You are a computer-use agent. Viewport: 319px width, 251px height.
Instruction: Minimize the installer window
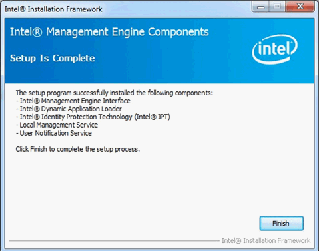260,6
